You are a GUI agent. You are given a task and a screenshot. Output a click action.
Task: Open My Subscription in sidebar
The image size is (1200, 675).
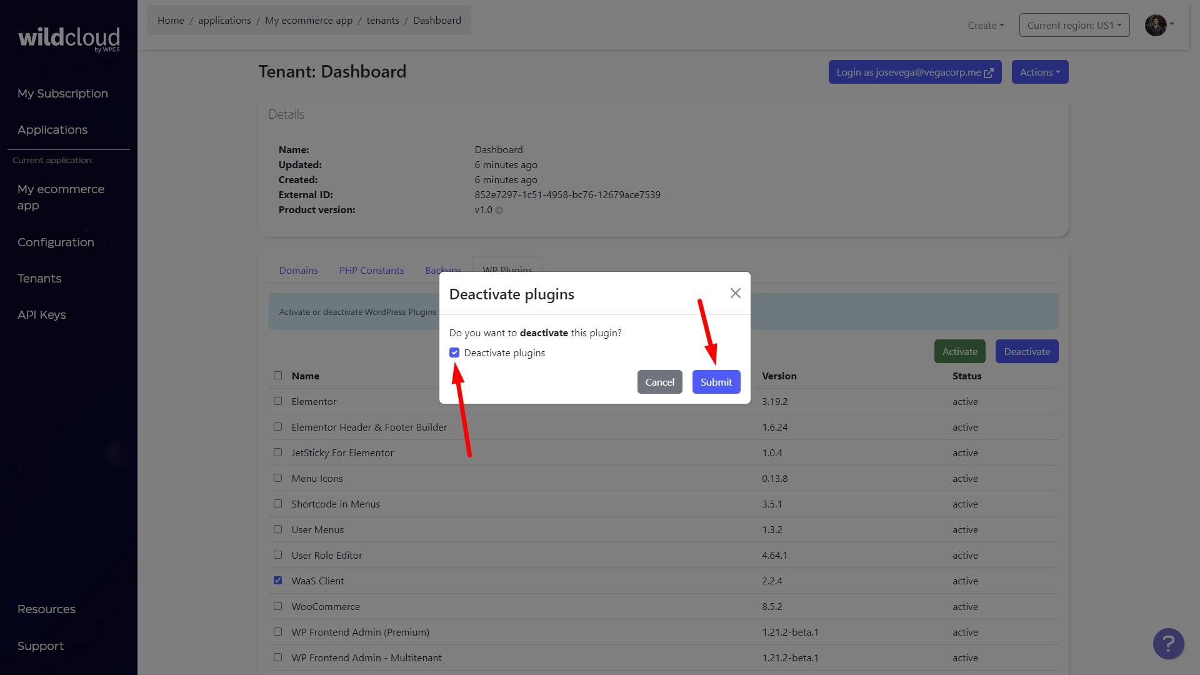click(62, 94)
